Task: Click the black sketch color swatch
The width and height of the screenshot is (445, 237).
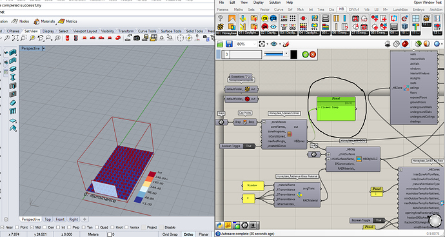Action: [293, 54]
